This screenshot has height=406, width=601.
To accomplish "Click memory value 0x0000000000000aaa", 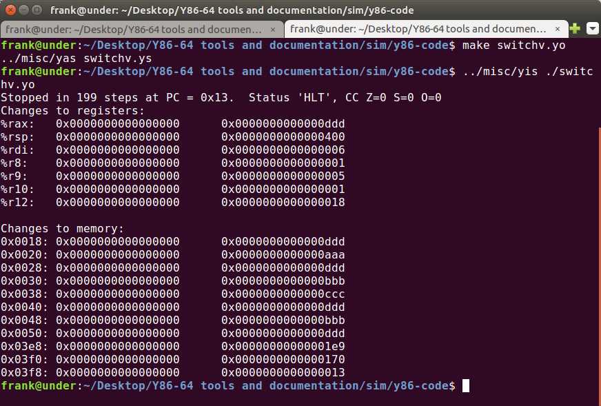I will click(283, 255).
